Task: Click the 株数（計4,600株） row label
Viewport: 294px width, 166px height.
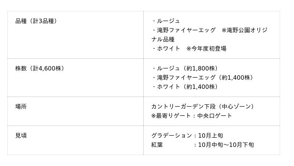Action: click(40, 68)
